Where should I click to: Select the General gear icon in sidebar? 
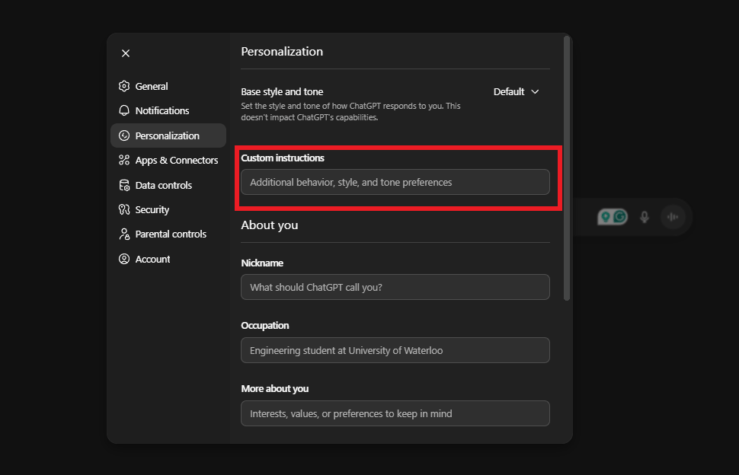123,86
